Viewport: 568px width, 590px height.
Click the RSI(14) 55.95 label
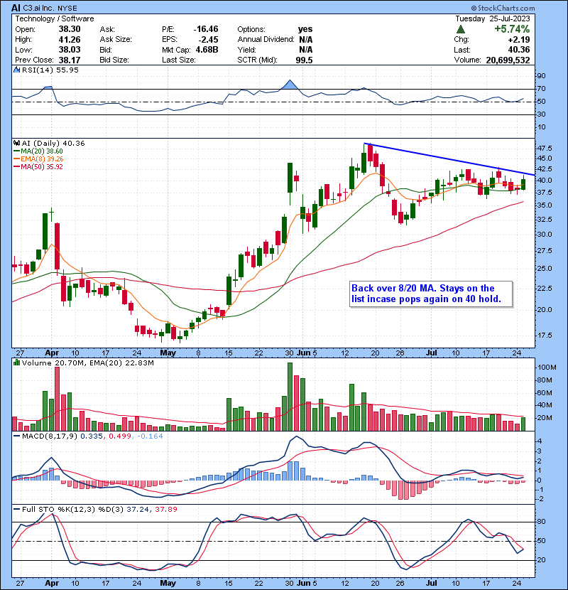tap(50, 70)
